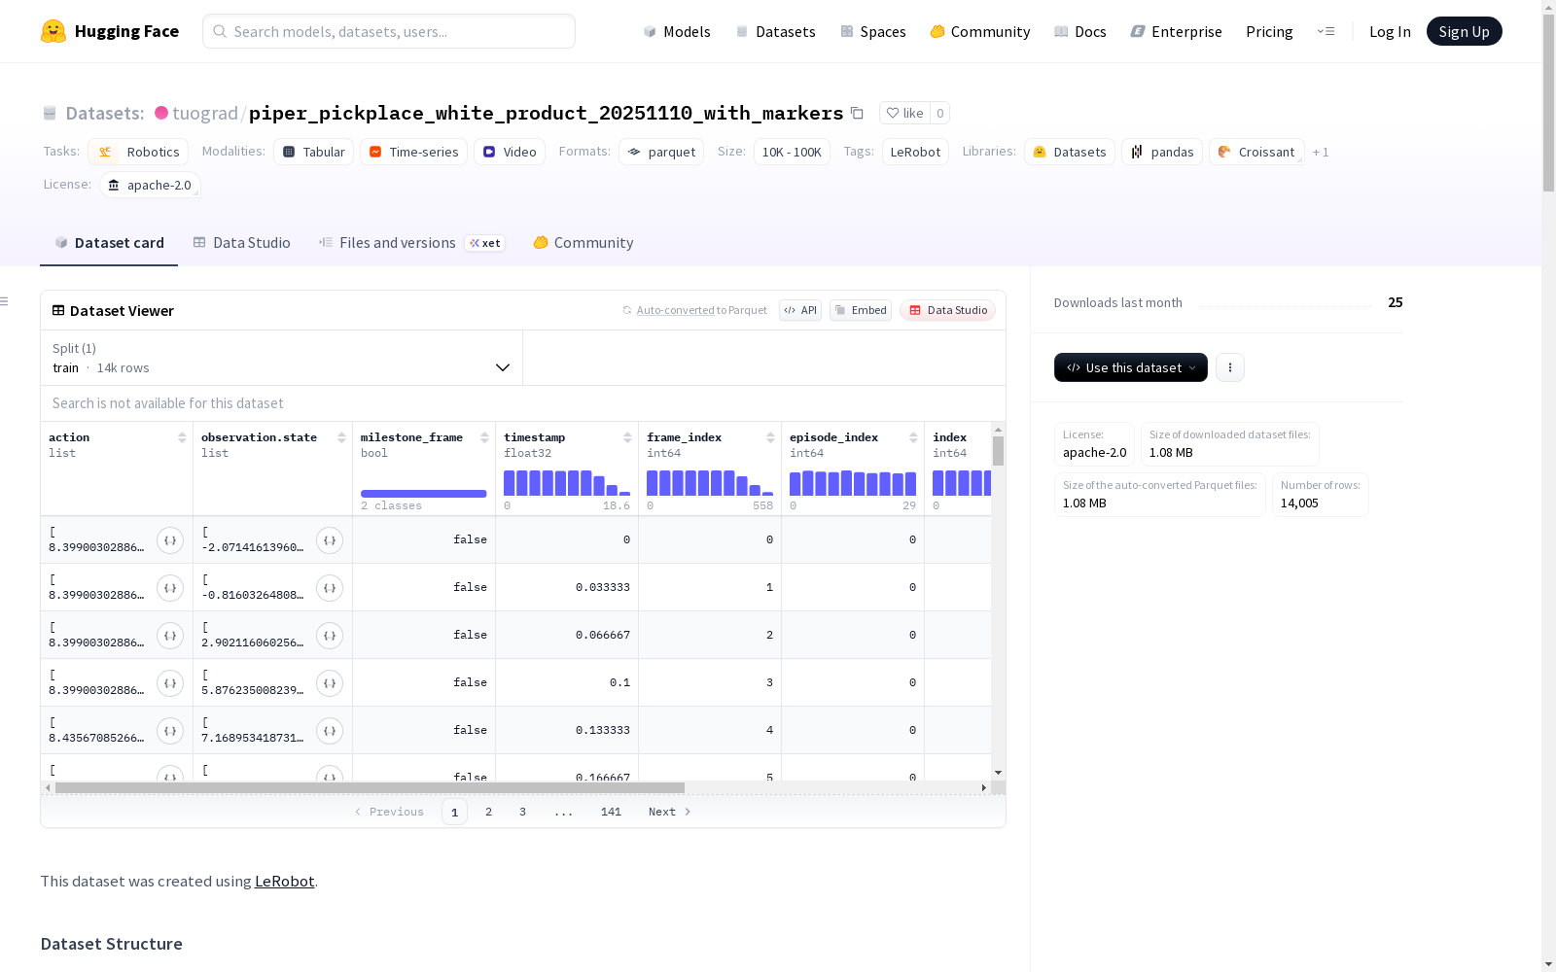This screenshot has height=972, width=1556.
Task: Open the left sidebar outline icon
Action: (5, 301)
